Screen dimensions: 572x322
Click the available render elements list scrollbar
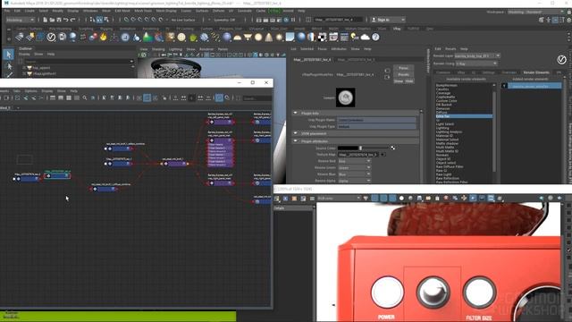tap(494, 131)
